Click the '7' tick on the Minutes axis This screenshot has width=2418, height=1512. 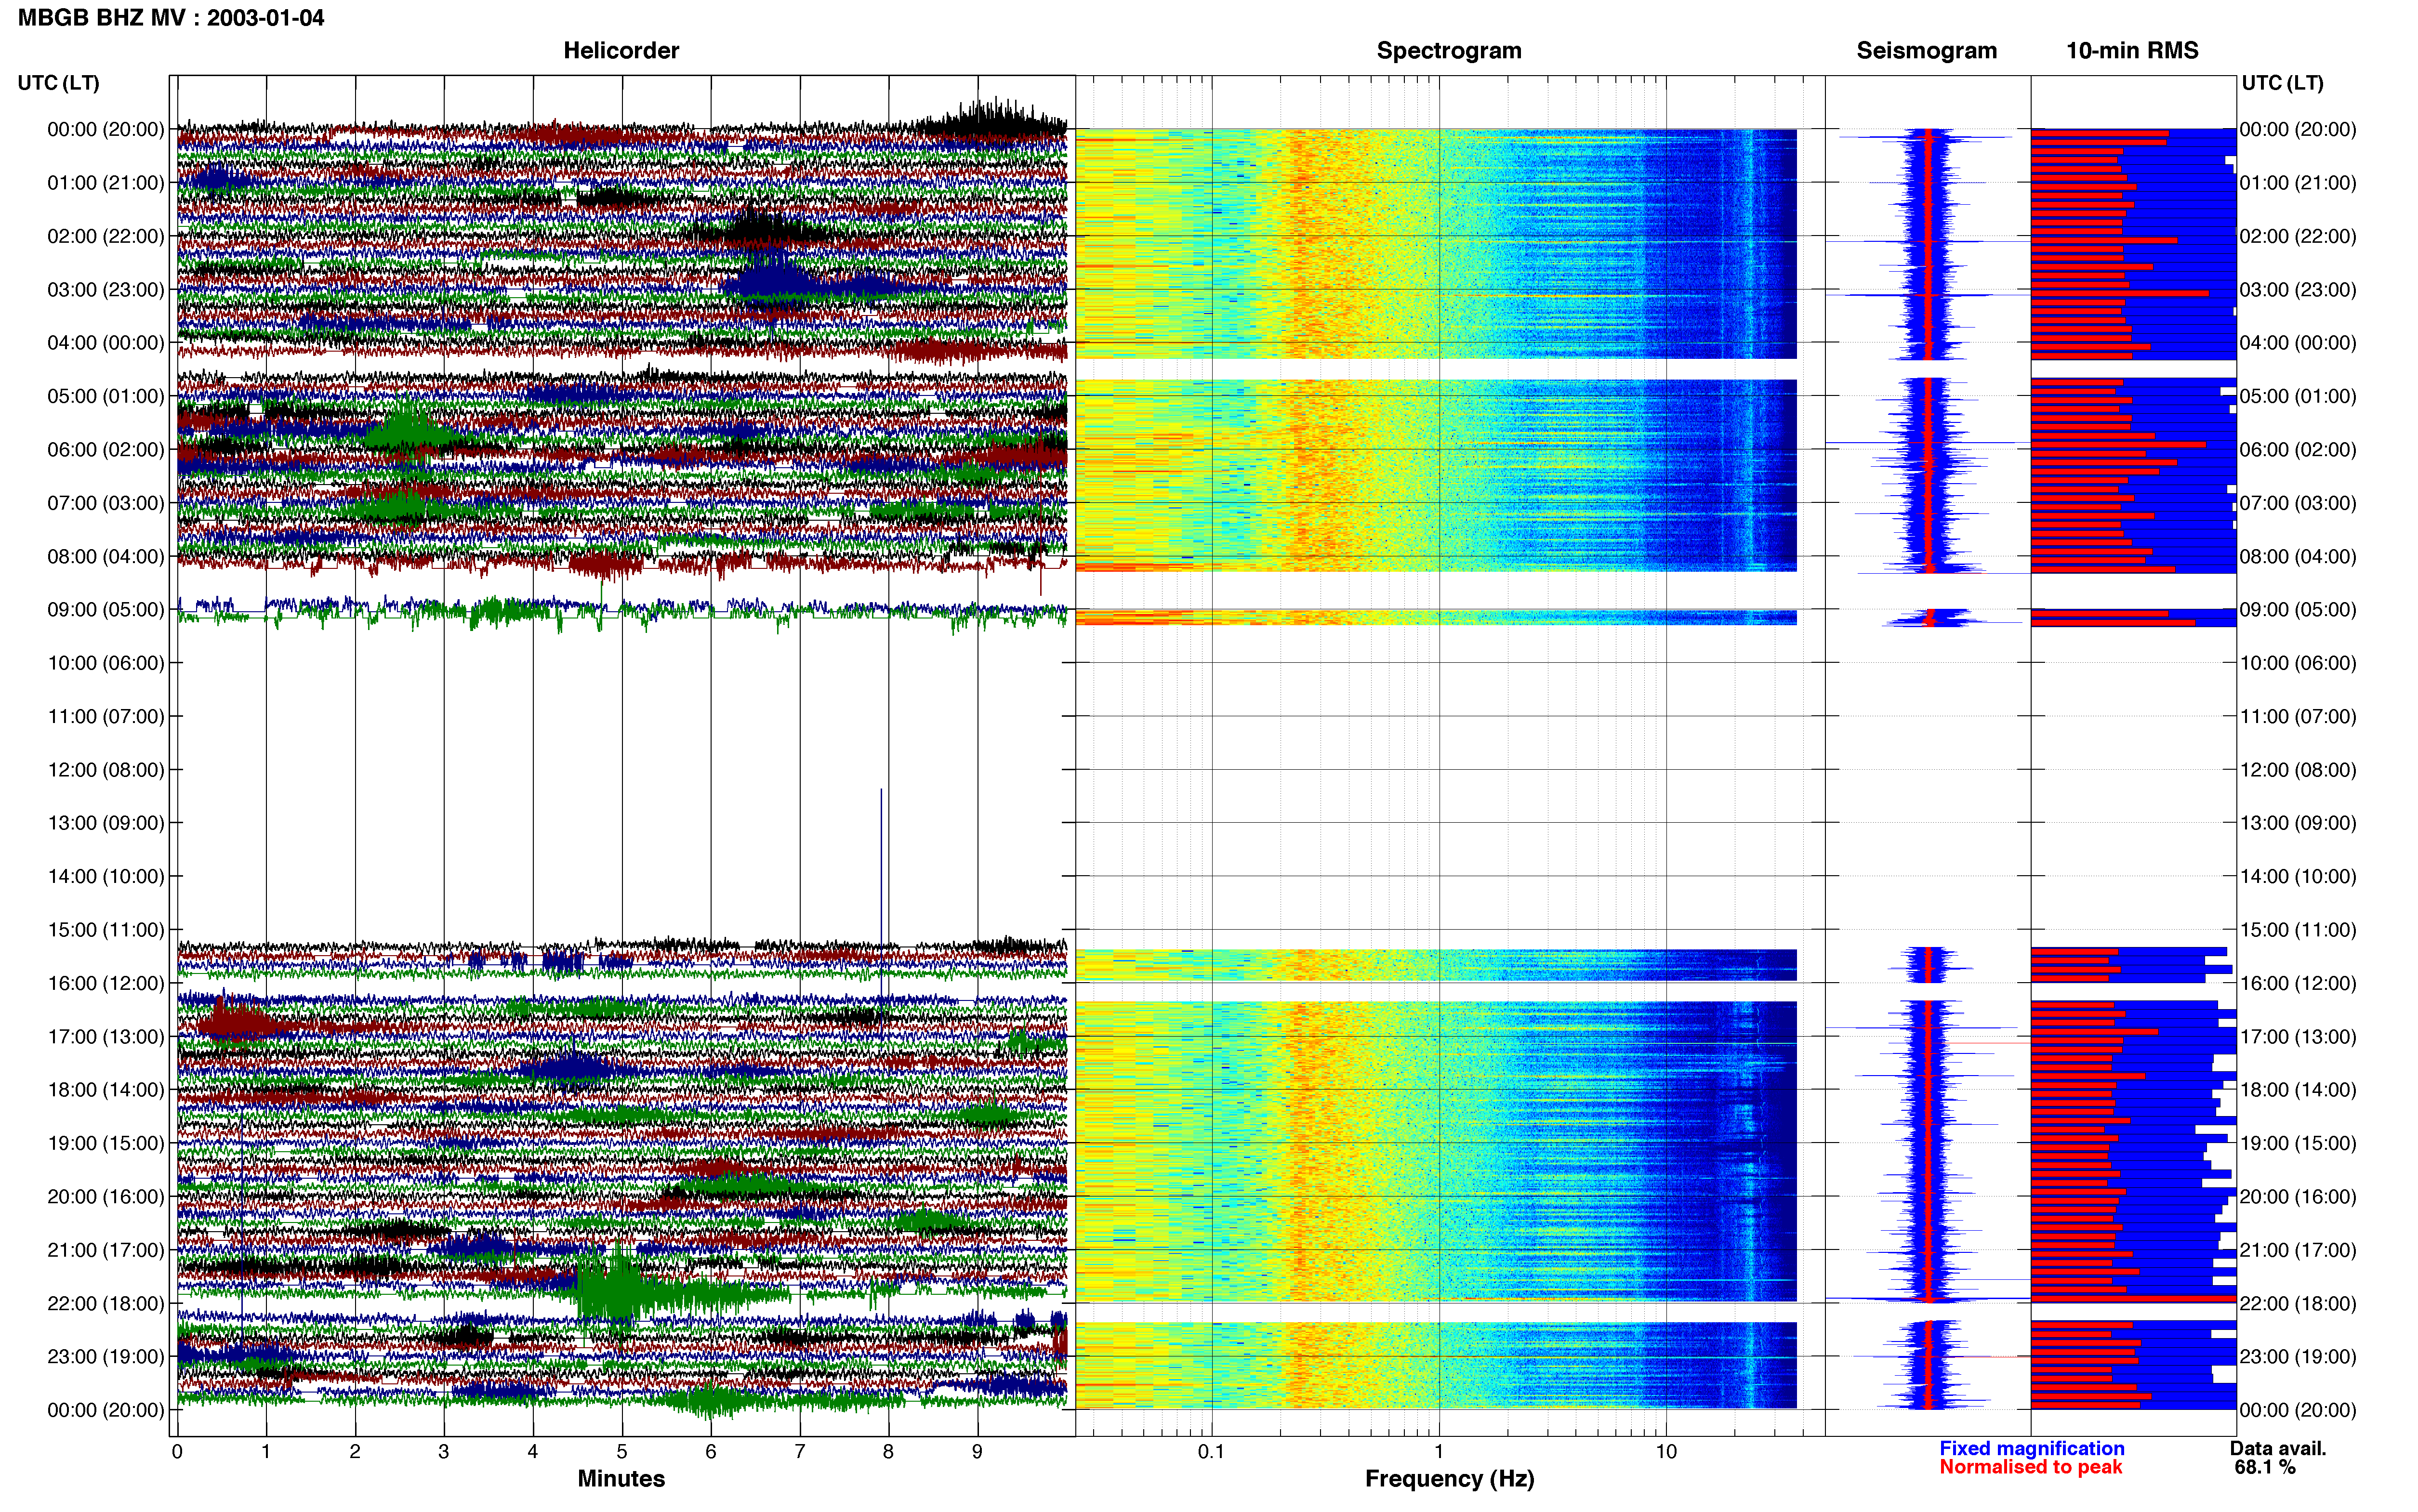(x=800, y=1452)
